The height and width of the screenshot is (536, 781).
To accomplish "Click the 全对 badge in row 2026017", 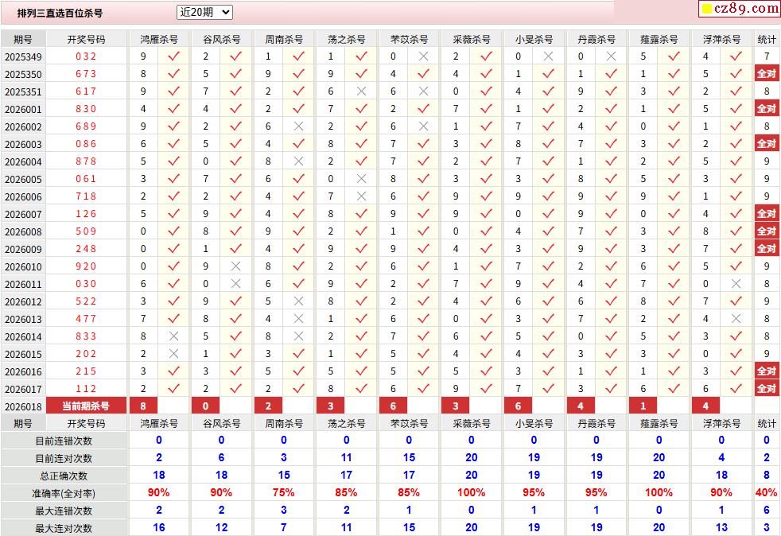I will click(767, 389).
